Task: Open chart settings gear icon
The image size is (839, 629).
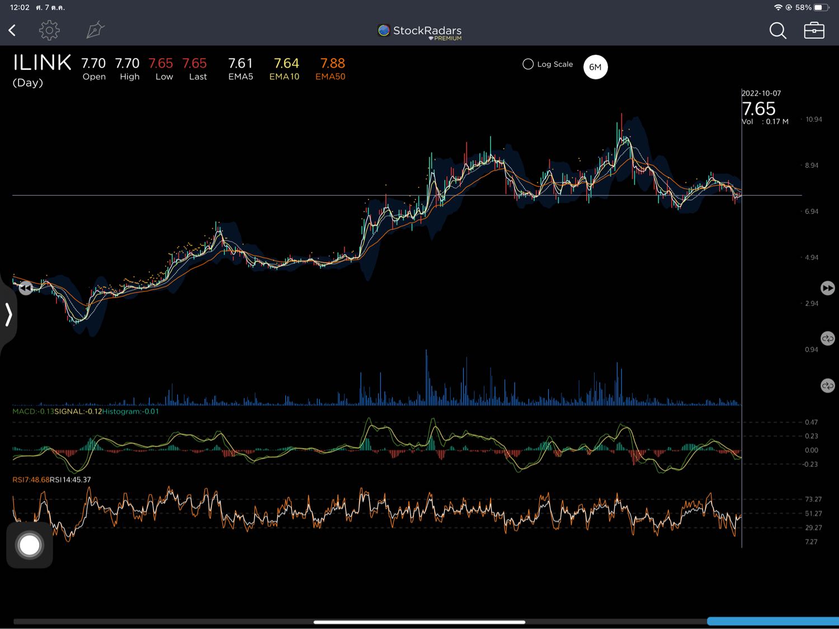Action: coord(49,30)
